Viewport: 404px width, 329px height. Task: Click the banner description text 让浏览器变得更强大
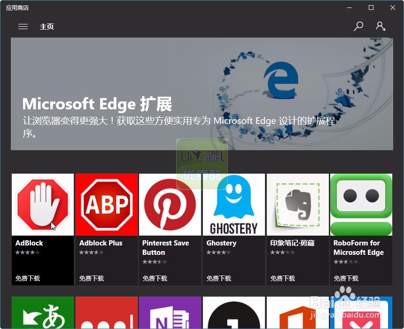click(x=179, y=127)
